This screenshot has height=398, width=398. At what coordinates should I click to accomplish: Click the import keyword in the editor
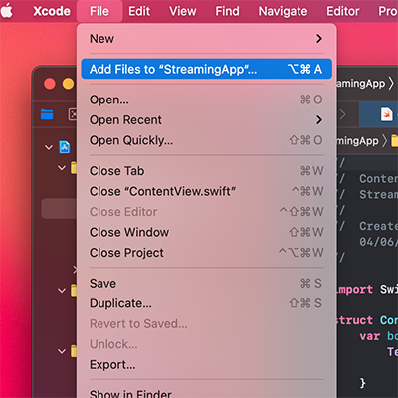coord(355,289)
